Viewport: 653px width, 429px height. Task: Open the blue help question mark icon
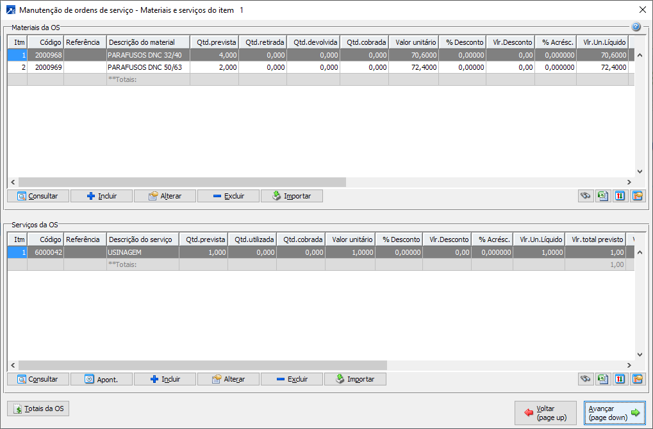point(636,27)
